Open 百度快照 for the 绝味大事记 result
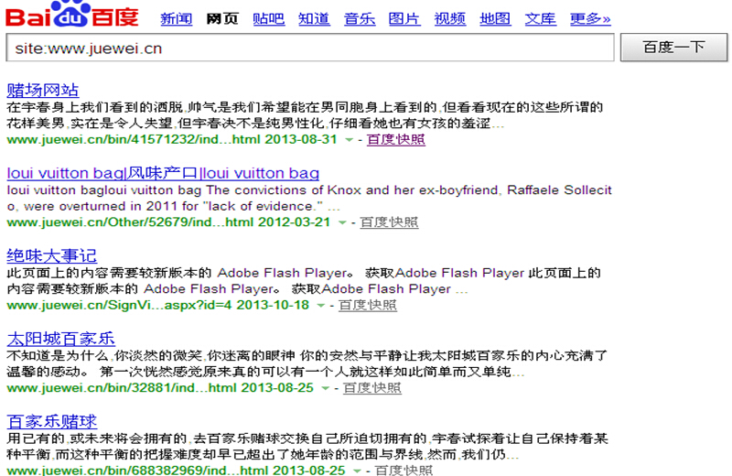 point(368,305)
